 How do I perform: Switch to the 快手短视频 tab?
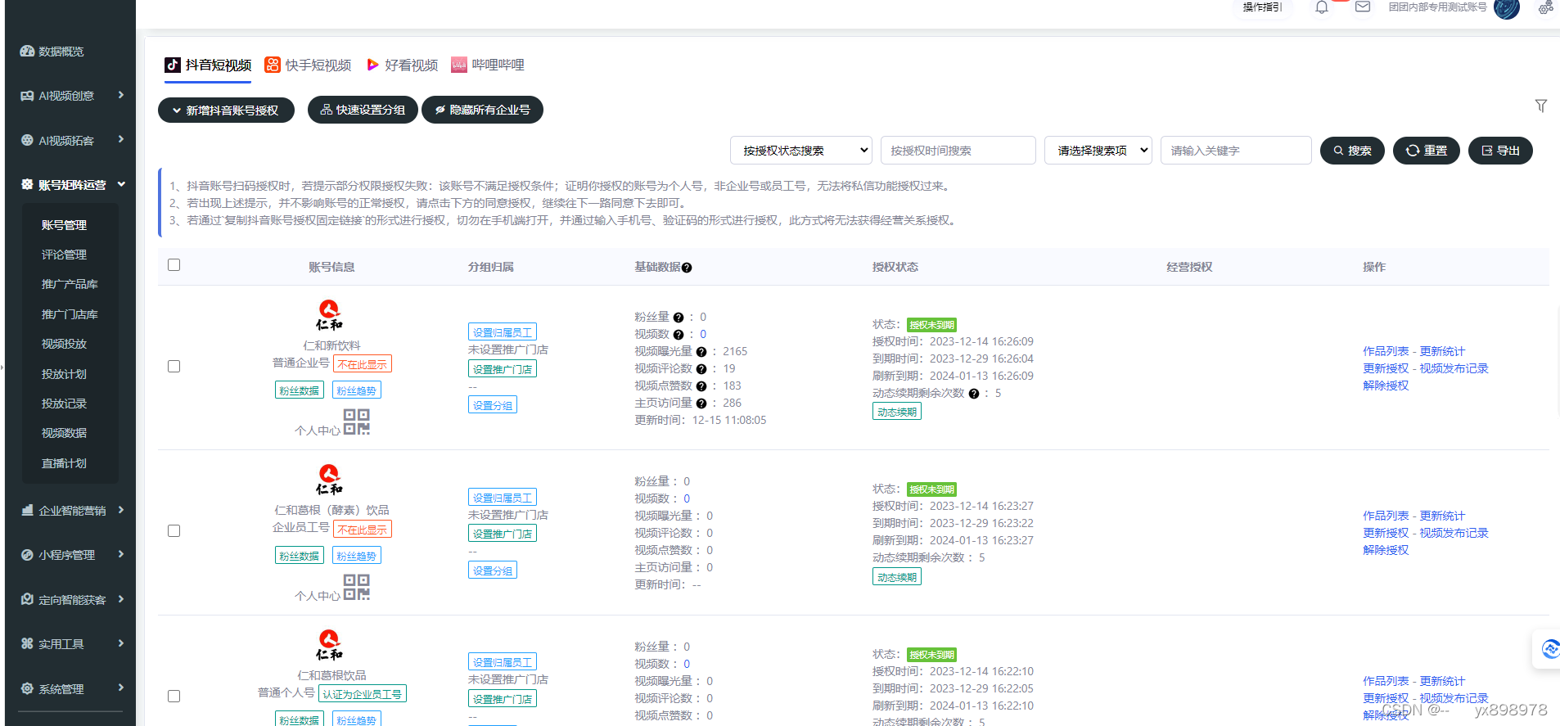coord(308,65)
